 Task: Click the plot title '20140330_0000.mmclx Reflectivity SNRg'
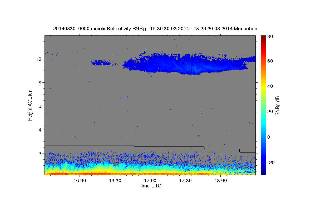[100, 29]
